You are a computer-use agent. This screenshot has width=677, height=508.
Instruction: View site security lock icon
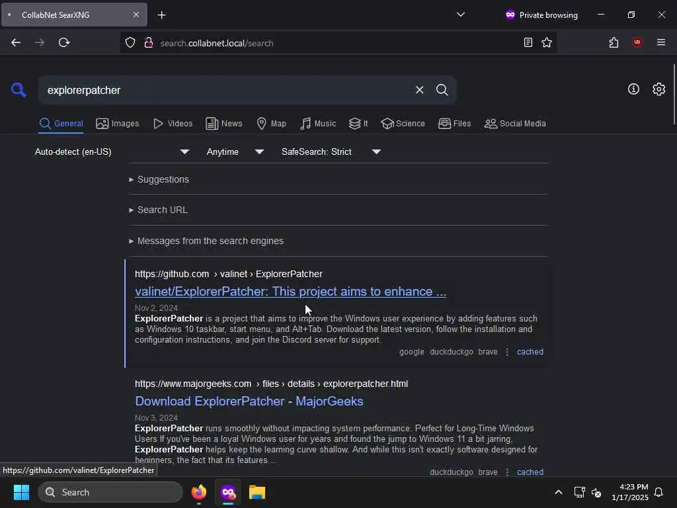[149, 42]
